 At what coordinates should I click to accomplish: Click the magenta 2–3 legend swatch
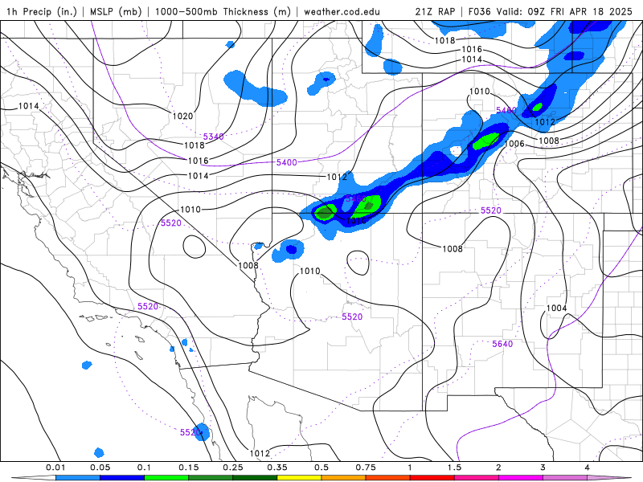coord(521,478)
